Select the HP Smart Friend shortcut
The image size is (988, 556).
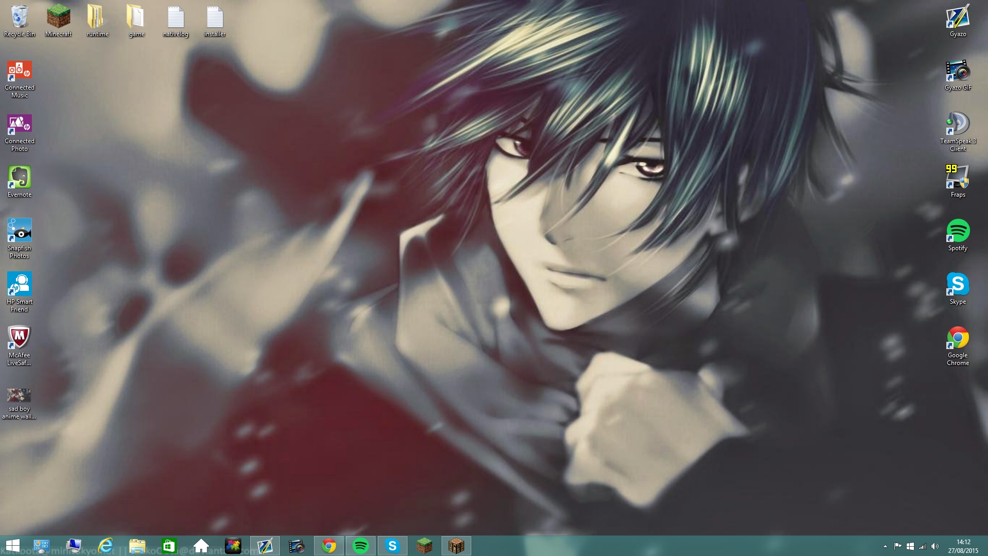[20, 292]
